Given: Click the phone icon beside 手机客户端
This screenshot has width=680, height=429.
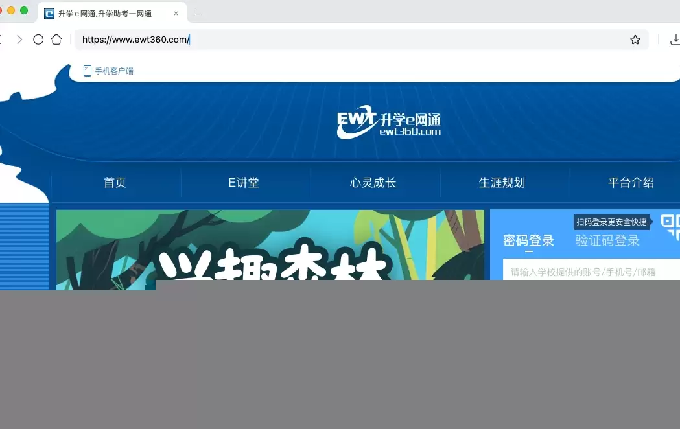Looking at the screenshot, I should pos(87,71).
